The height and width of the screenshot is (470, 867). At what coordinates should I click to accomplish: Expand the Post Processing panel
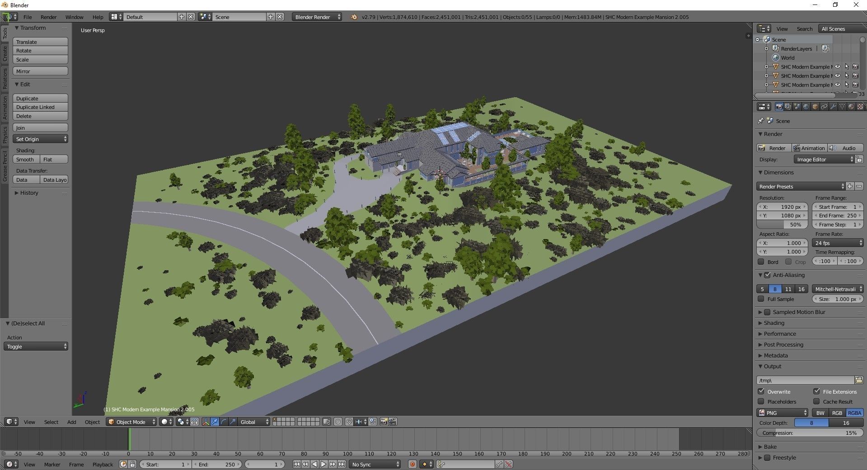pyautogui.click(x=783, y=344)
